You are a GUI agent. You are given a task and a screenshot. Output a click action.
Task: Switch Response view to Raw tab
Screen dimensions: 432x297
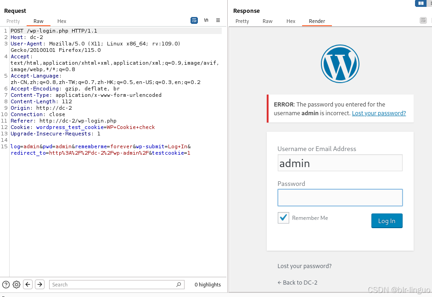click(267, 21)
